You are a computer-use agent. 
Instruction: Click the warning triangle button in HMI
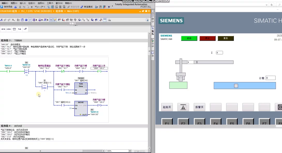pyautogui.click(x=183, y=107)
